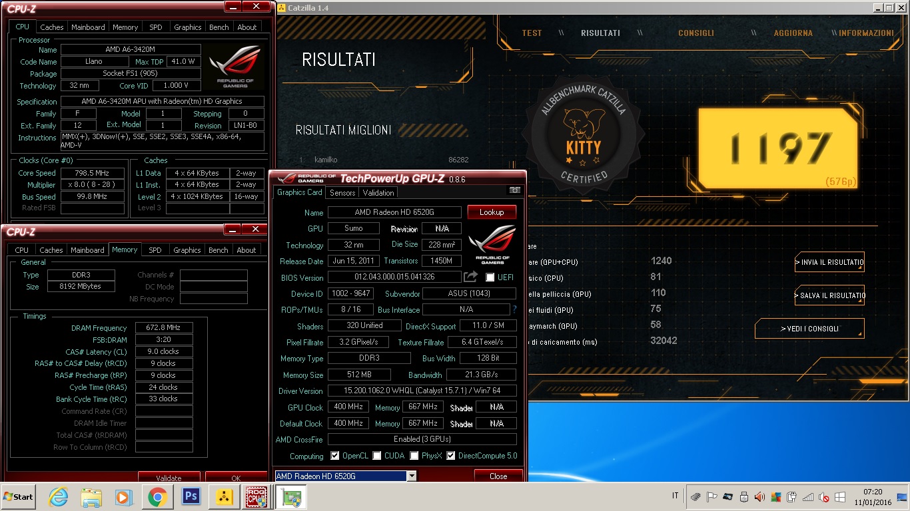
Task: Open the INFORMAZIONI section in Catzilla
Action: pyautogui.click(x=866, y=33)
